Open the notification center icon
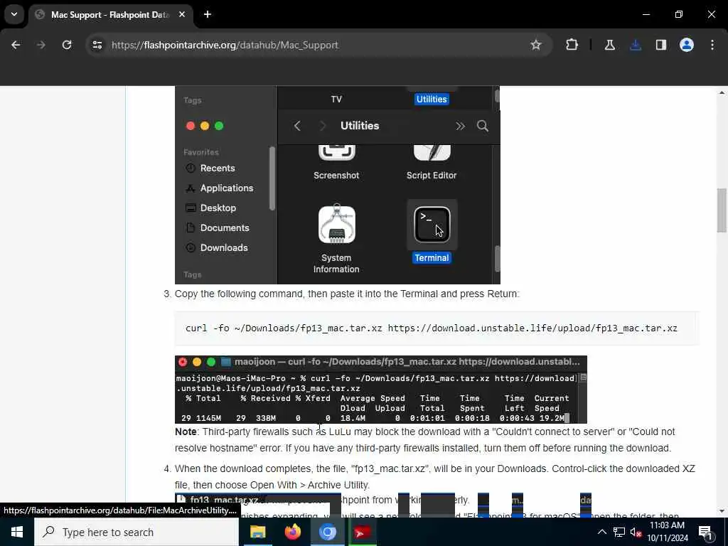The height and width of the screenshot is (546, 728). pyautogui.click(x=705, y=532)
